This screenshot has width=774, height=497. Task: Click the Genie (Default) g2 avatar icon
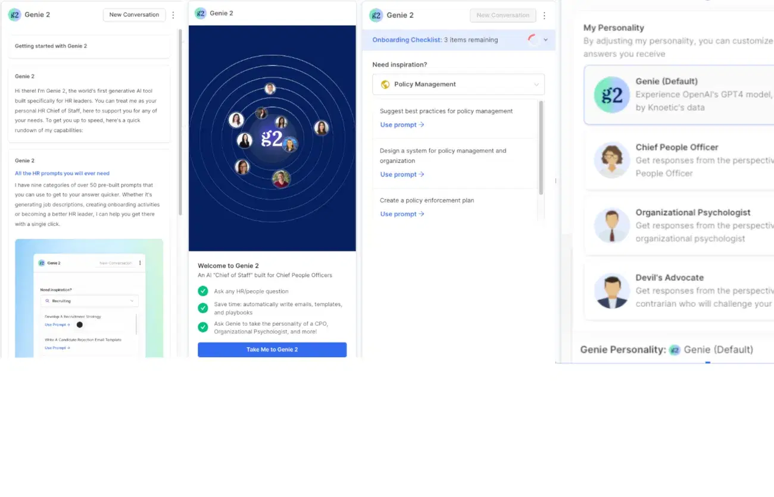[x=612, y=95]
